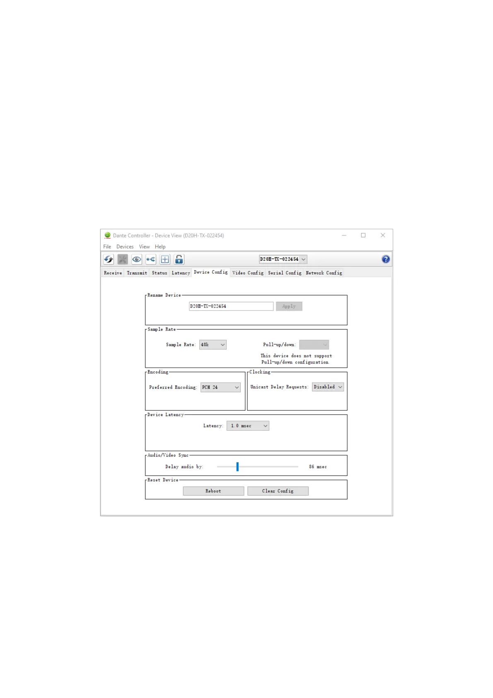Open Network View with the routing icon

click(151, 259)
